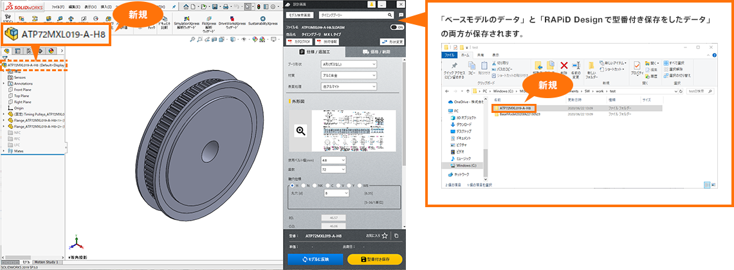Select ATP72MXL019-A-H8 folder in Explorer
The image size is (734, 270).
coord(513,108)
